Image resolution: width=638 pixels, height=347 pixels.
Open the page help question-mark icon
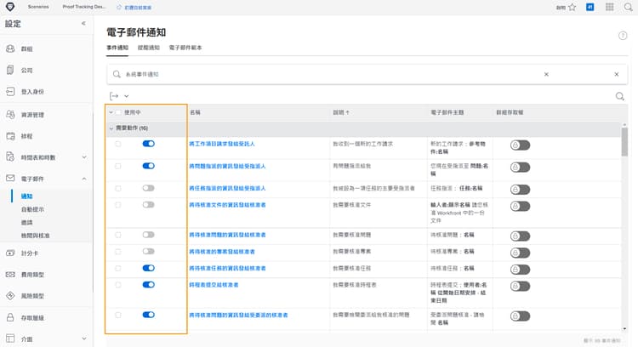(x=623, y=36)
